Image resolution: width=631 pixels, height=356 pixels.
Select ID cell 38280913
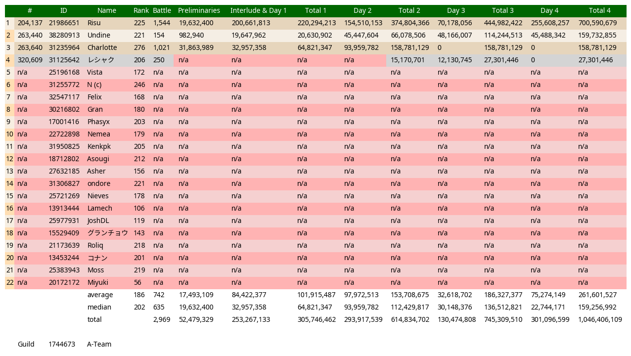tap(64, 36)
